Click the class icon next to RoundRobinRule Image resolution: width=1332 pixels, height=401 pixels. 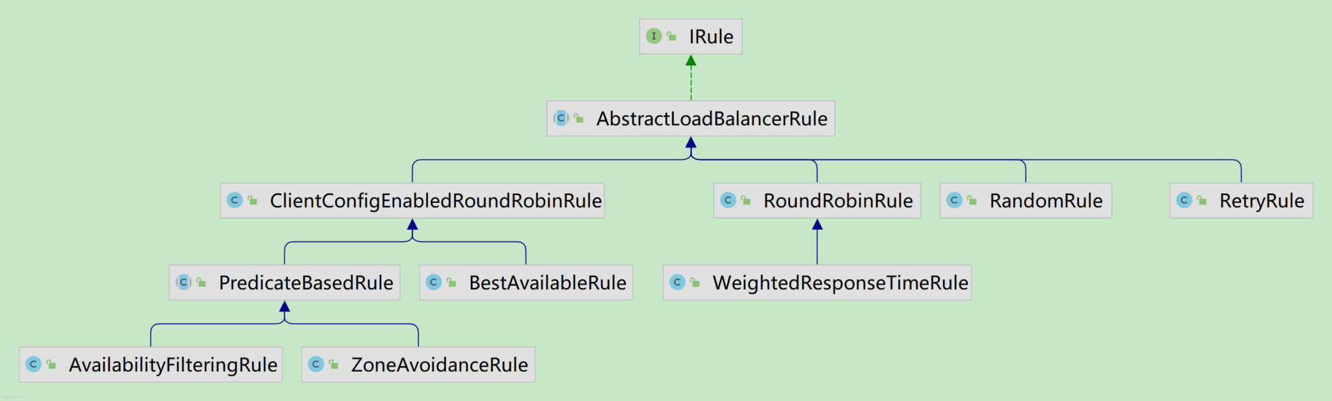[x=728, y=200]
